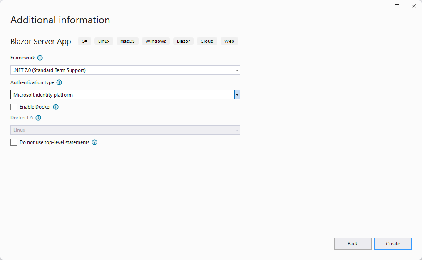This screenshot has height=260, width=422.
Task: Click the Blazor Server App heading
Action: [x=41, y=42]
